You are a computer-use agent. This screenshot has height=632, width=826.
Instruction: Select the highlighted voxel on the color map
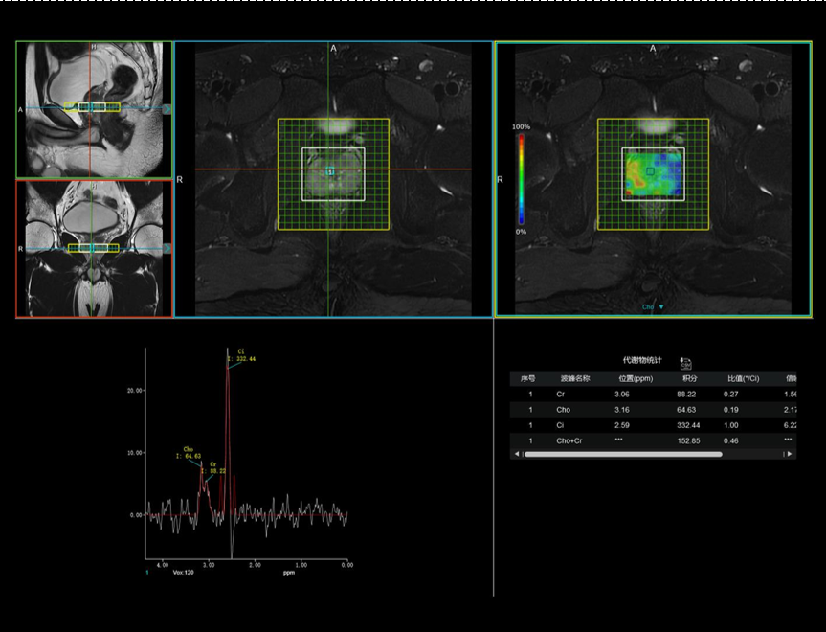point(650,170)
